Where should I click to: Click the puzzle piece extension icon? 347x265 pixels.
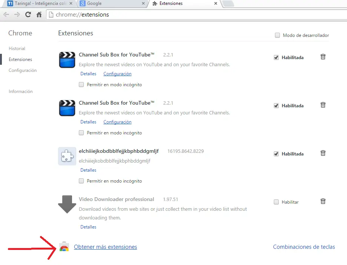point(67,156)
